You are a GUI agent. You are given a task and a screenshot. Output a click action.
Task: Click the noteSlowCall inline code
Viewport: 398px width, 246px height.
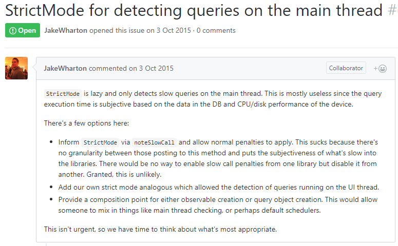(155, 142)
